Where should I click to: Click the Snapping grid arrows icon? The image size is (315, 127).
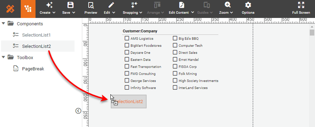pyautogui.click(x=134, y=5)
